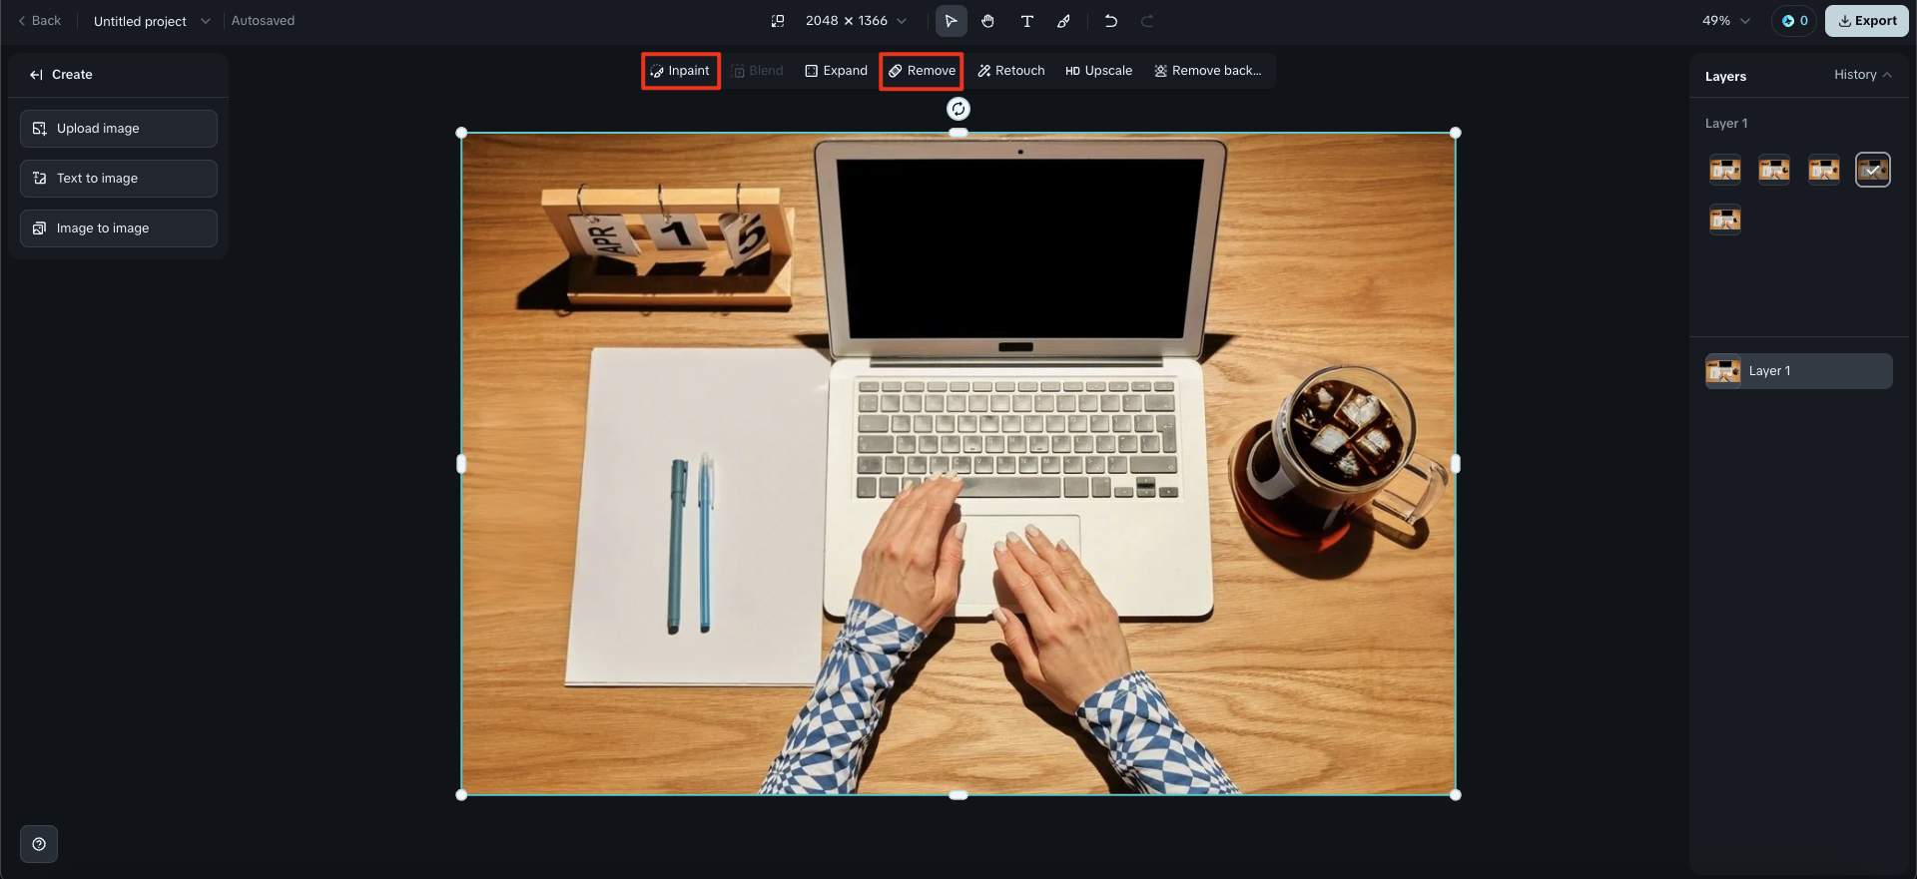Open the help question-mark button
The height and width of the screenshot is (879, 1917).
pos(39,844)
